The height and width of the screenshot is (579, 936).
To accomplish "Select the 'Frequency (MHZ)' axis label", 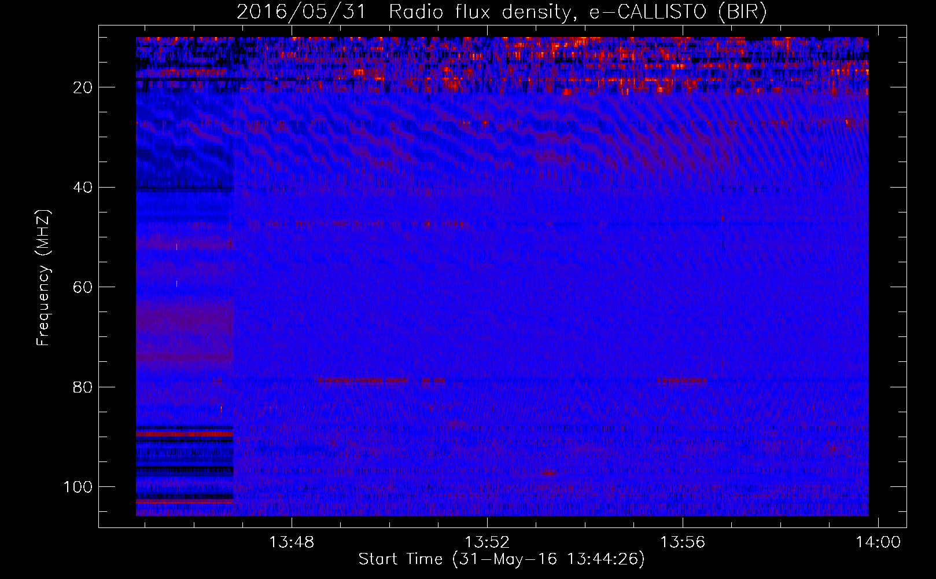I will pos(44,277).
